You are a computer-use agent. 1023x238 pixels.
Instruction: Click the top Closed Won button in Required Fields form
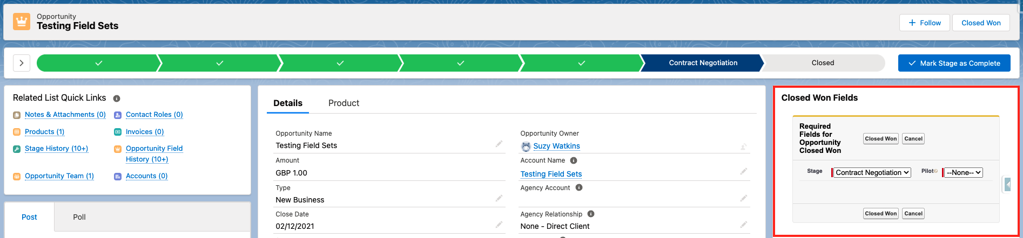coord(880,139)
